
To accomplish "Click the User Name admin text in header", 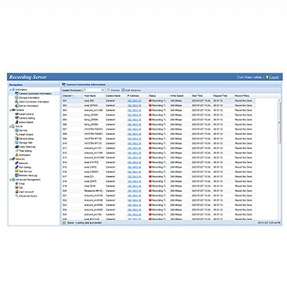I will click(x=249, y=77).
